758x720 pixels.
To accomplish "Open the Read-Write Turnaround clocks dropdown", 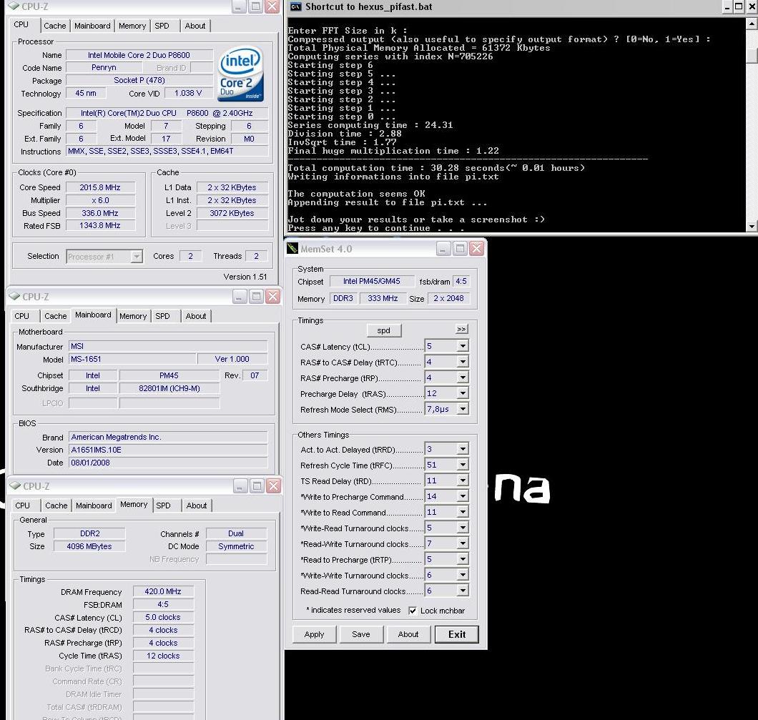I will (463, 543).
